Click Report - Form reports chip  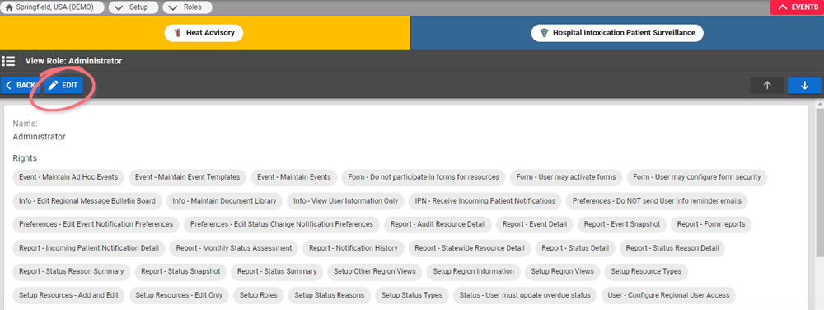click(x=711, y=224)
